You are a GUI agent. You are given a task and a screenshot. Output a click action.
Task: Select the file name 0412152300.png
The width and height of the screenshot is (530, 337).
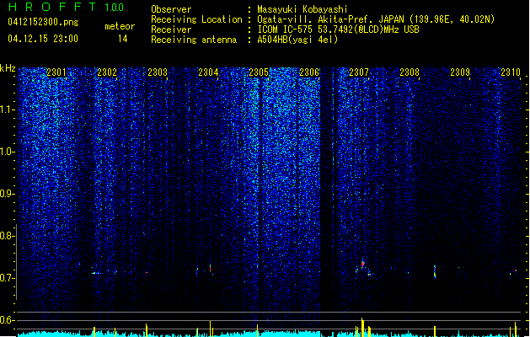pyautogui.click(x=43, y=22)
